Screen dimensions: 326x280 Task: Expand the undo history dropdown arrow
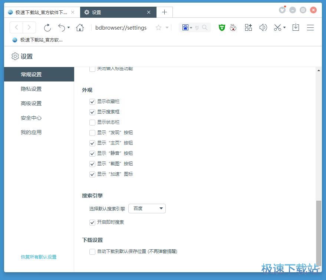click(x=69, y=27)
